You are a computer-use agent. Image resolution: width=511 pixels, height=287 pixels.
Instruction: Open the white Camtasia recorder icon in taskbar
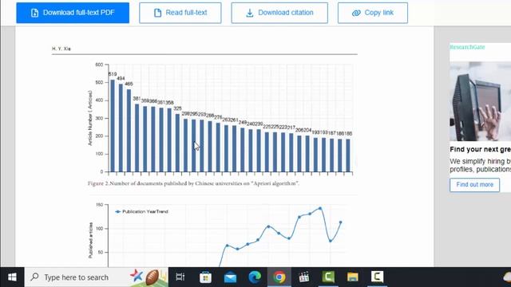(377, 277)
